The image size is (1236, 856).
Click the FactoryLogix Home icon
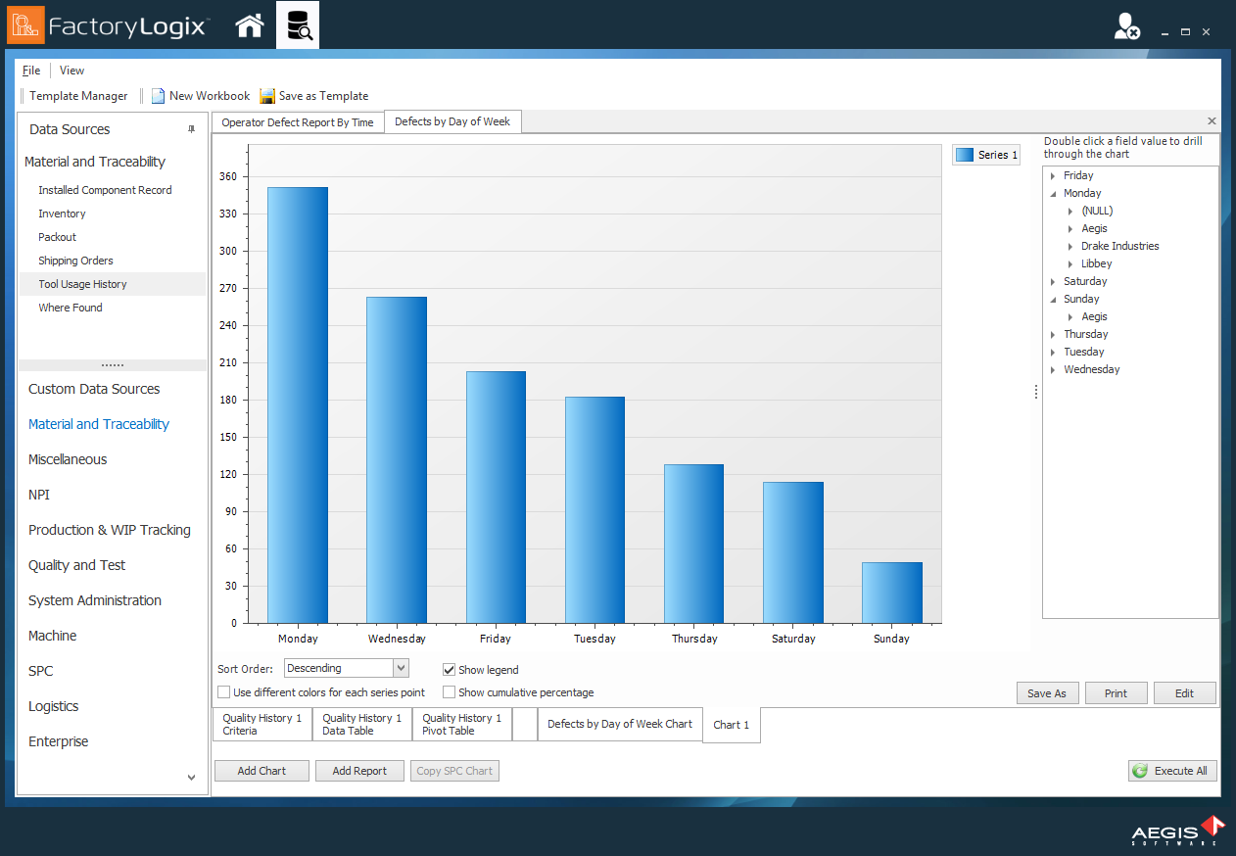point(249,24)
